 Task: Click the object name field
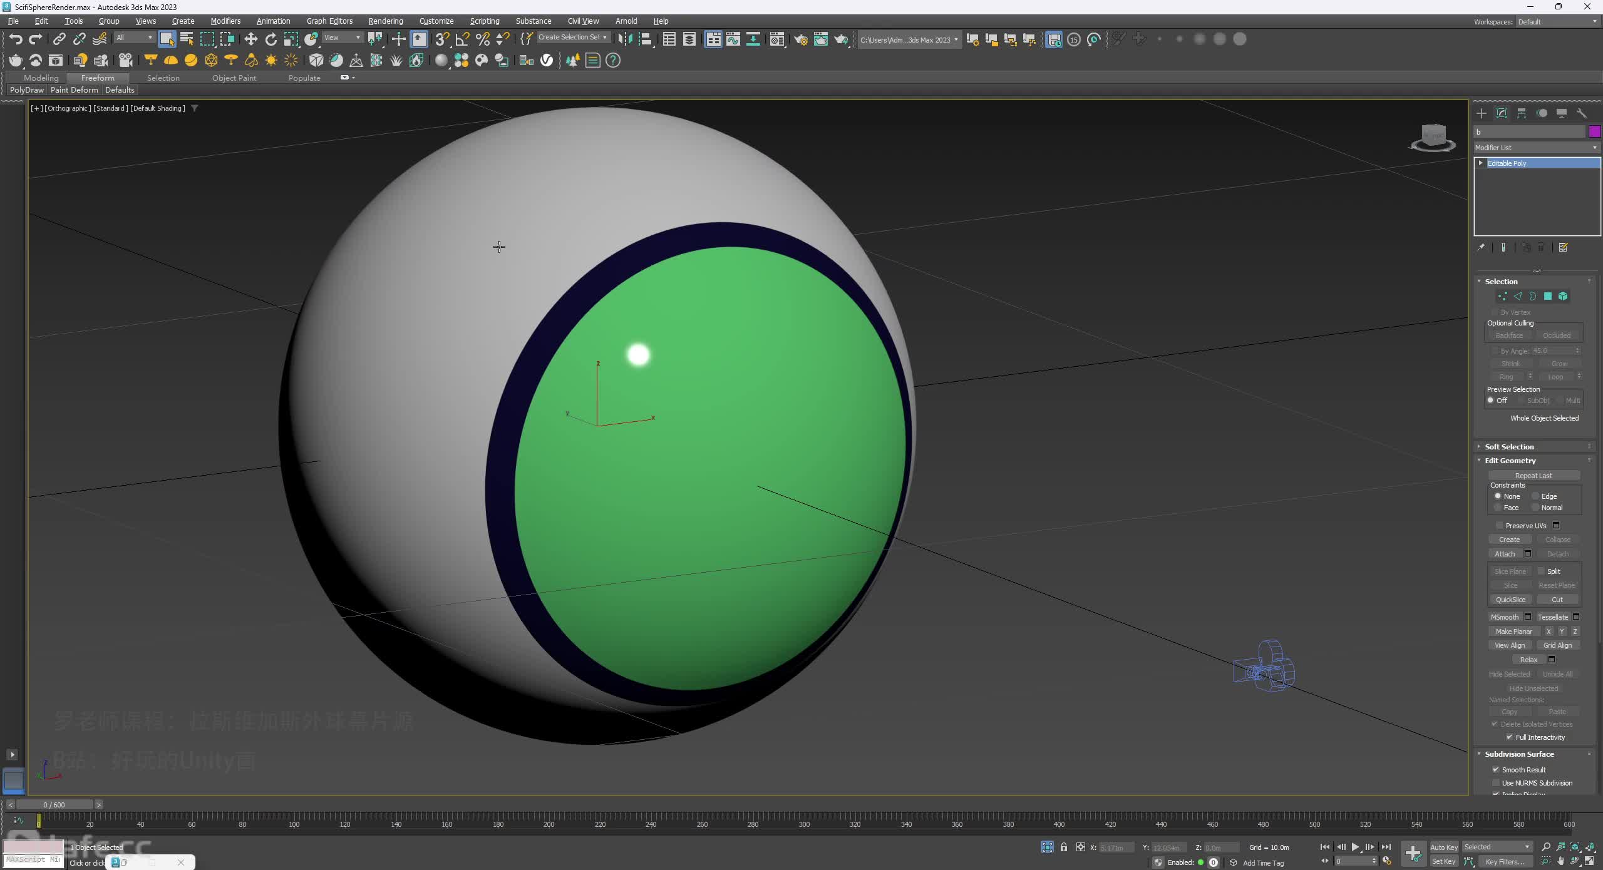click(1529, 131)
